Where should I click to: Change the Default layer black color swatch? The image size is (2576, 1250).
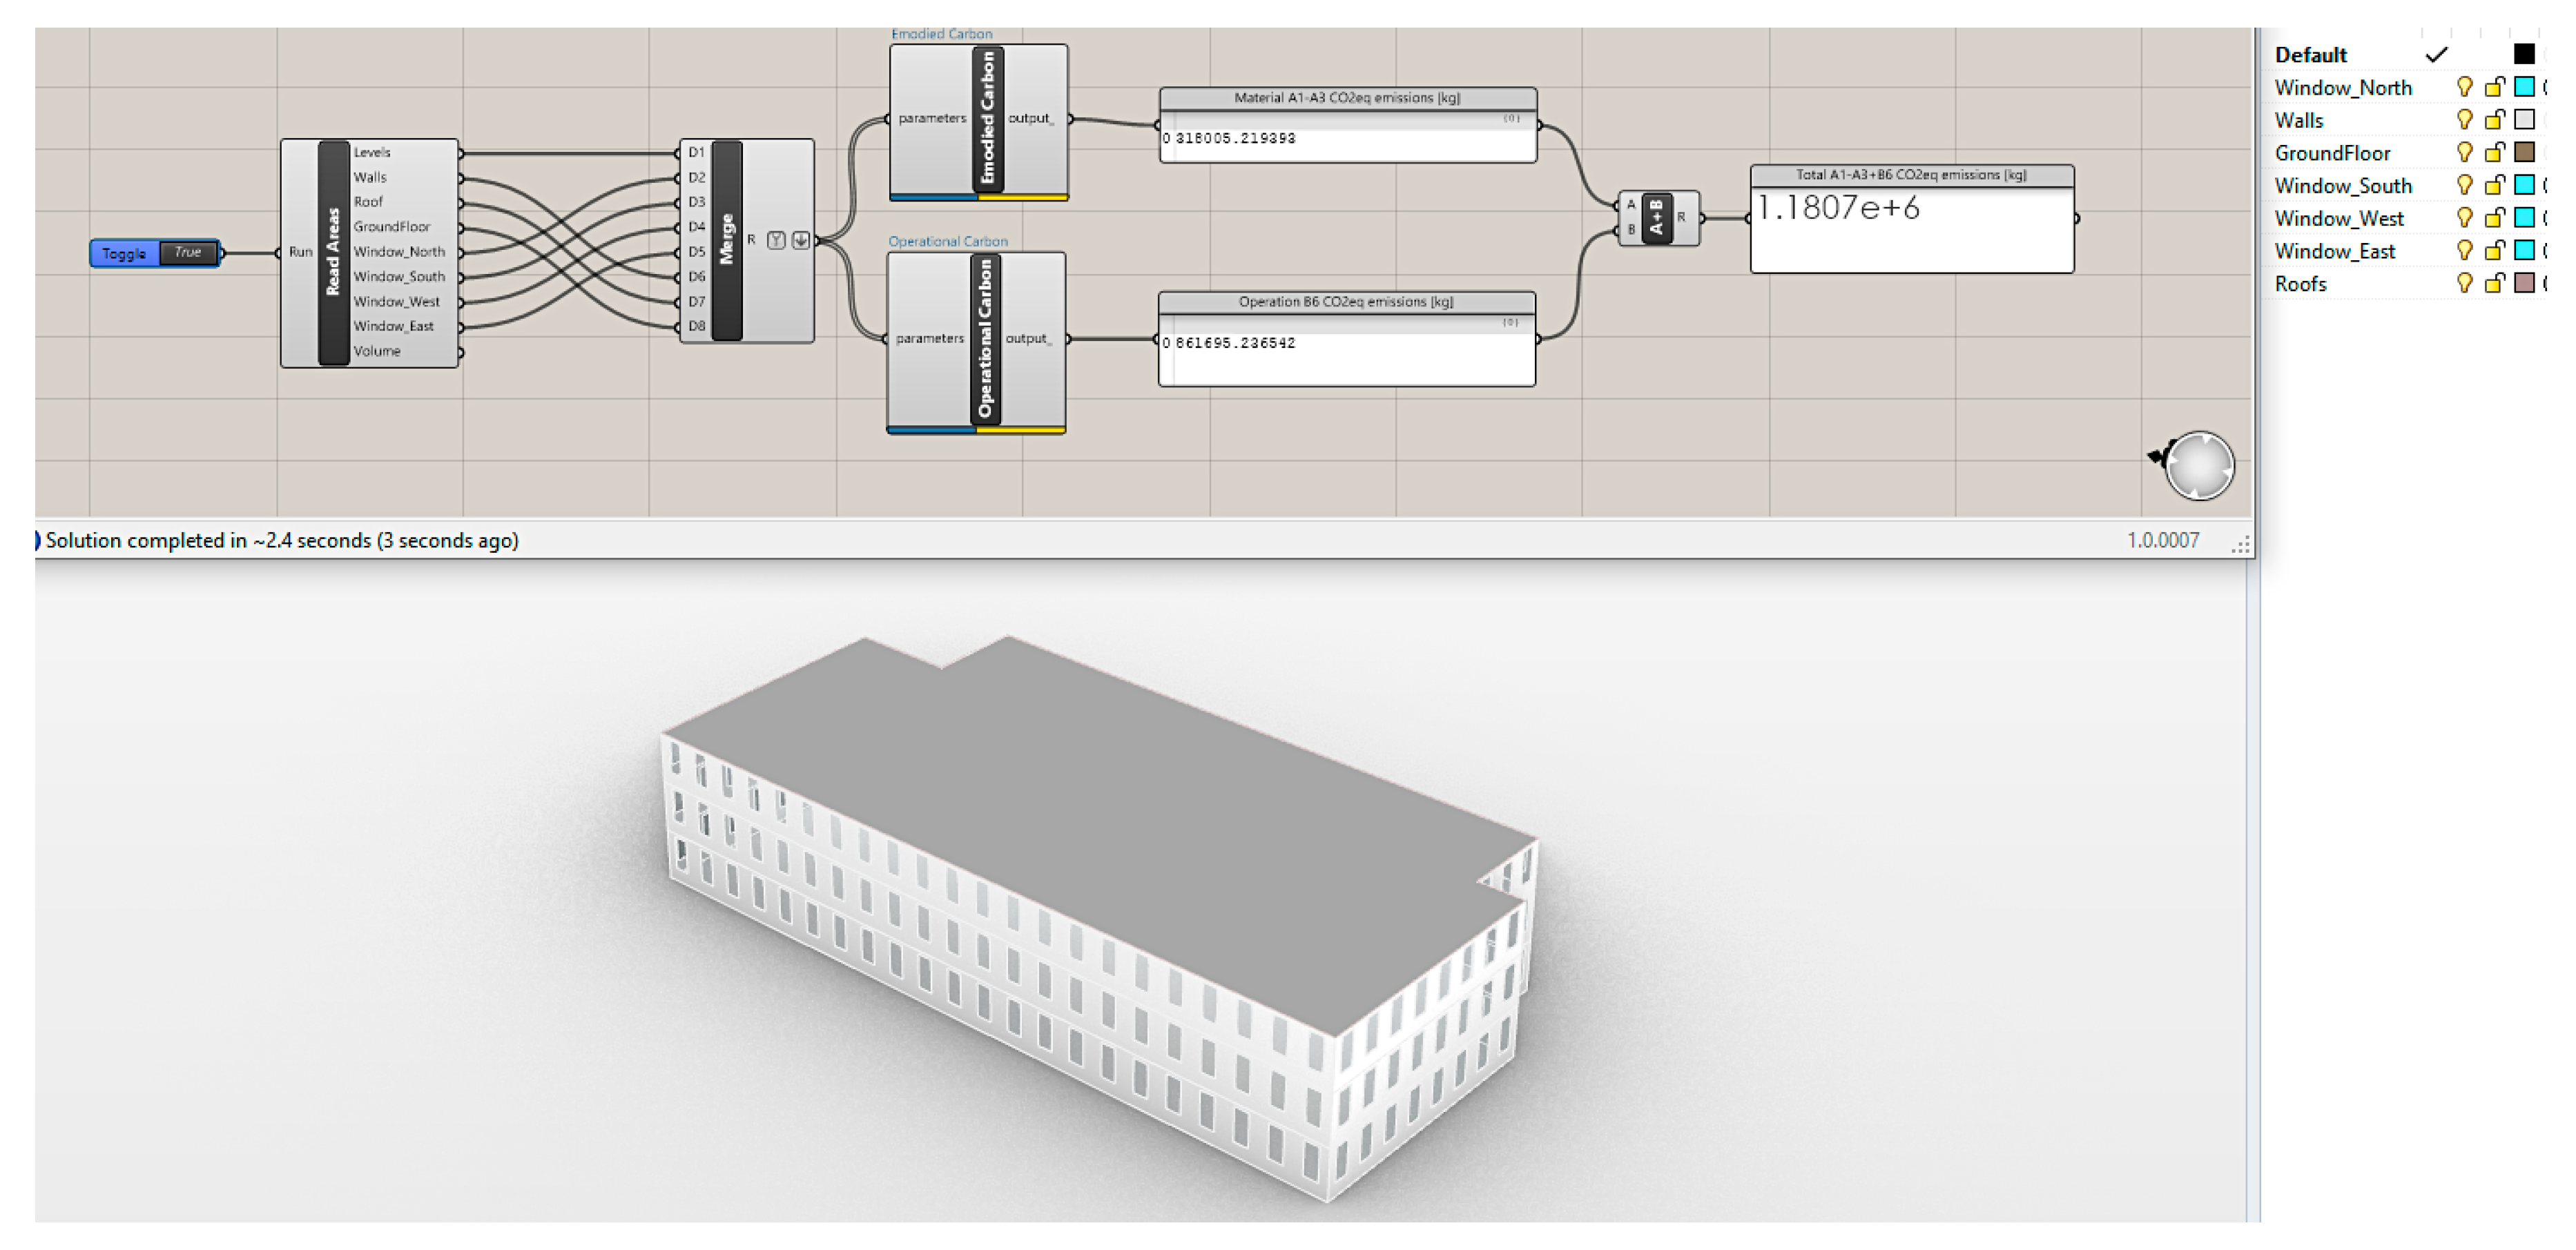pos(2524,54)
